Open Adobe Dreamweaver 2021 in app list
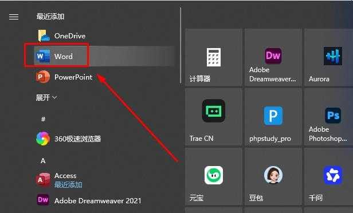Screen dimensions: 353x213 coord(104,200)
